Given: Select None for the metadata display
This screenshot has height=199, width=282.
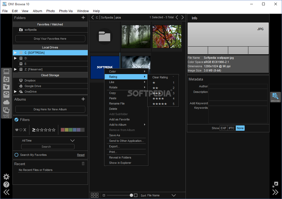Looking at the screenshot, I should pos(240,128).
